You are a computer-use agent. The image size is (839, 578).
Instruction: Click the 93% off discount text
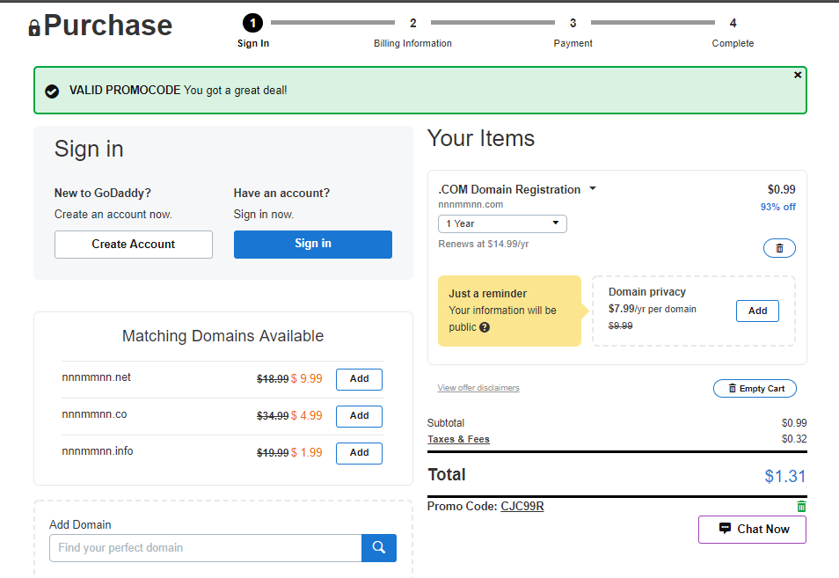pyautogui.click(x=778, y=207)
